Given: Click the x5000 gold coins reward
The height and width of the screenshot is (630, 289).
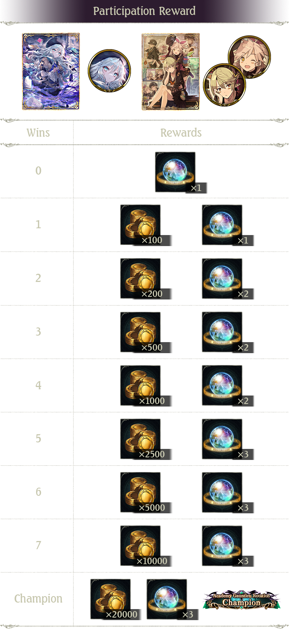Looking at the screenshot, I should tap(146, 493).
